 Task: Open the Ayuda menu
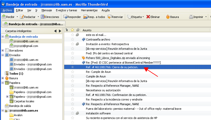click(x=106, y=10)
